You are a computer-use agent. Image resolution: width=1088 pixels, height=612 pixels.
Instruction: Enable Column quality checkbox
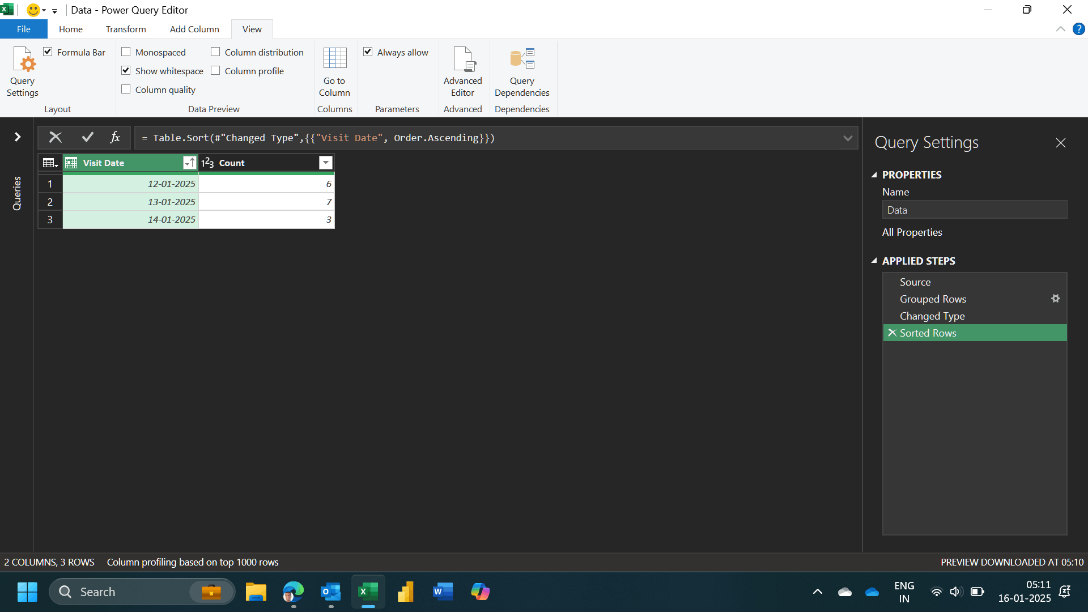(126, 90)
